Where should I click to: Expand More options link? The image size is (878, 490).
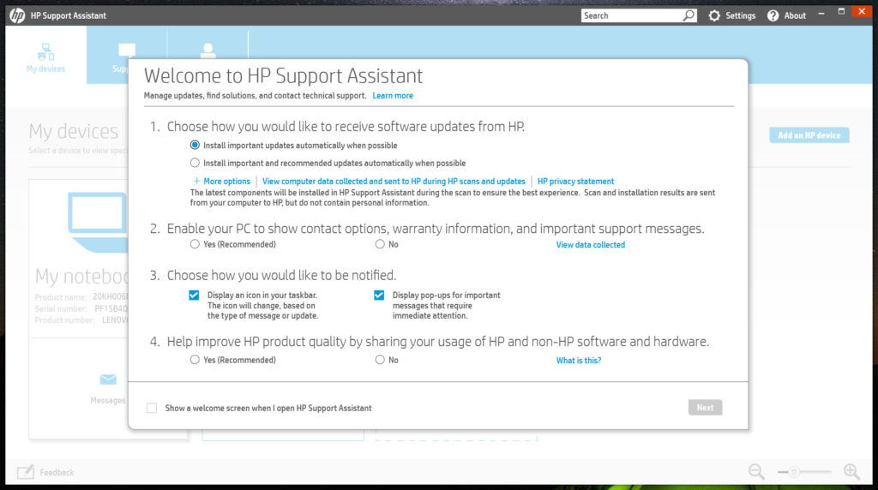226,182
